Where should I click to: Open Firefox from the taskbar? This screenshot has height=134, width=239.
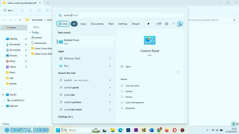pos(167,130)
